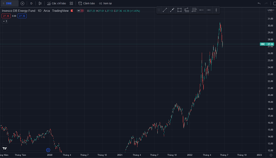Viewport: 276px width, 158px height.
Task: Click the 2023 label on time axis
Action: coord(259,155)
